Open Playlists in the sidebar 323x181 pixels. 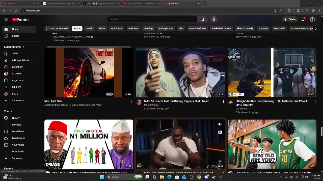pos(19,125)
